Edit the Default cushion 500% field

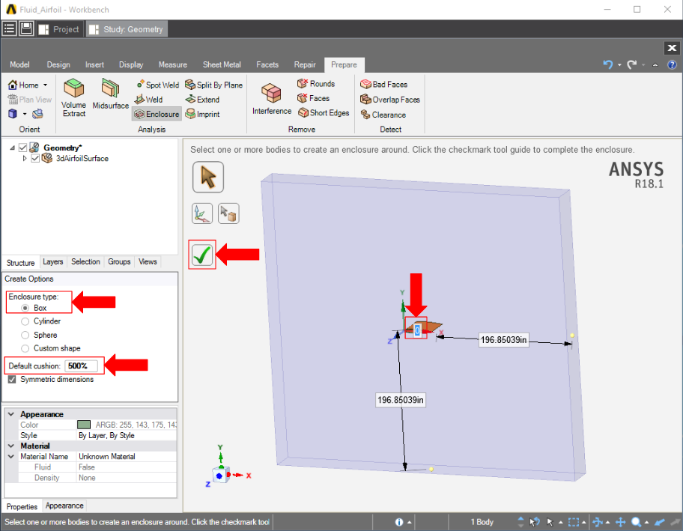click(x=81, y=366)
